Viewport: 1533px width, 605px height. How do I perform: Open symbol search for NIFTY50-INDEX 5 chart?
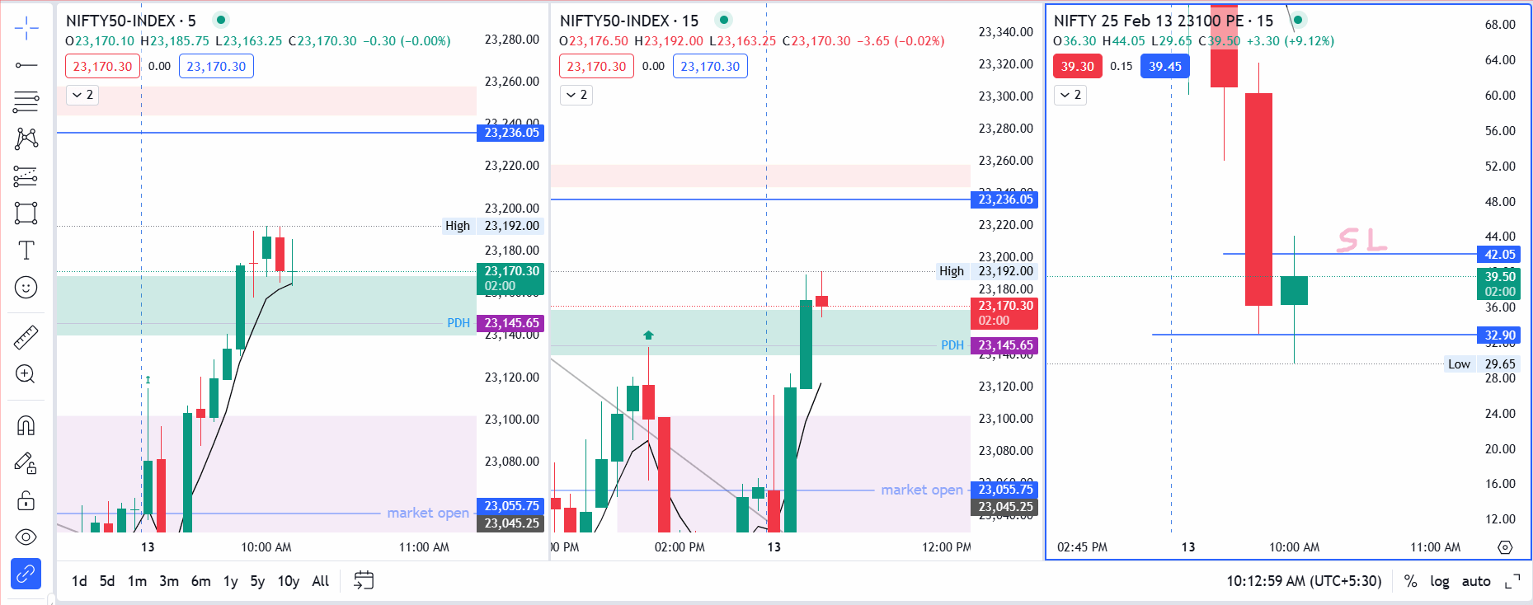click(x=121, y=21)
